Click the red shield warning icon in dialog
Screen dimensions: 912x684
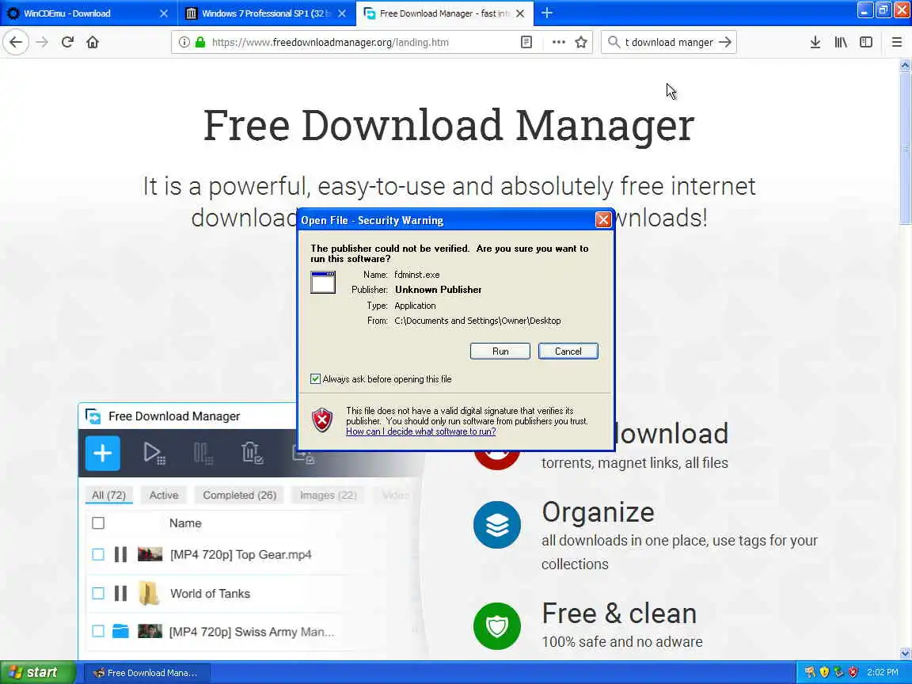(x=322, y=420)
